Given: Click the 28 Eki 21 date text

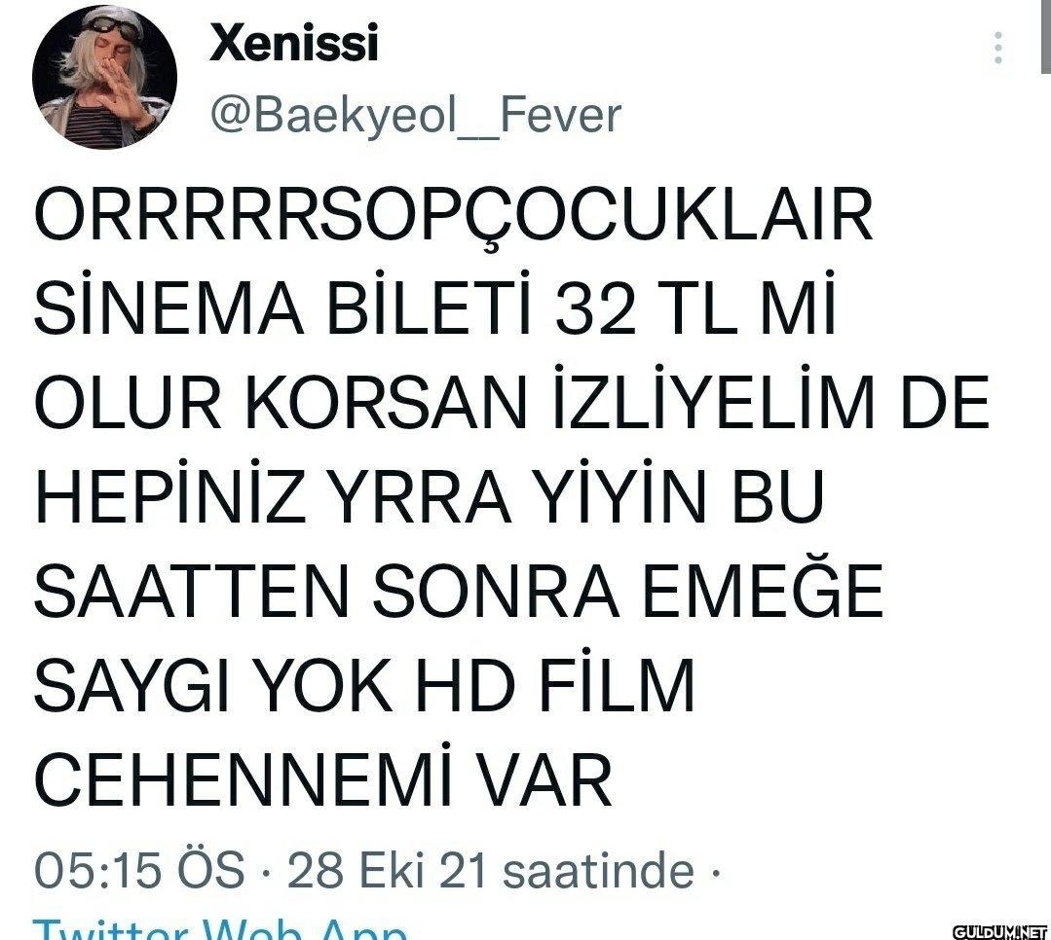Looking at the screenshot, I should click(x=386, y=870).
